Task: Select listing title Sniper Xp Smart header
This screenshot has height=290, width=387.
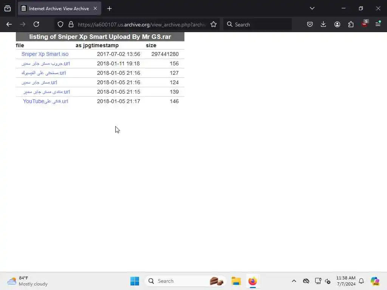Action: tap(100, 37)
